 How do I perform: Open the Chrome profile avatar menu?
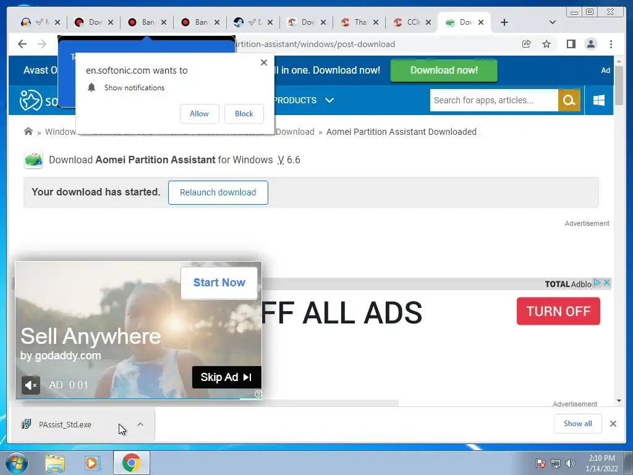point(590,44)
